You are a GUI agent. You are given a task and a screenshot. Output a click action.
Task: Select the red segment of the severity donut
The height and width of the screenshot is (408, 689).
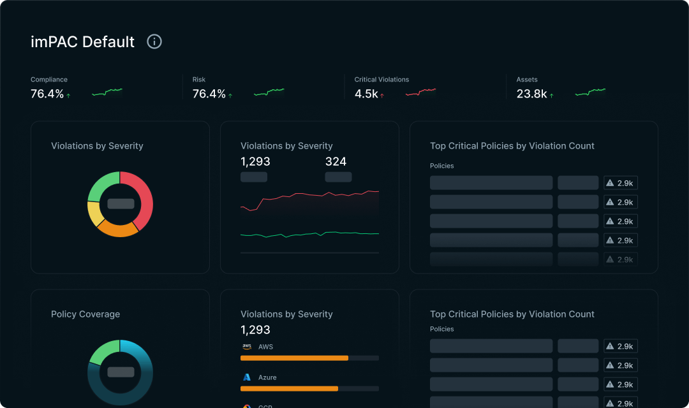tap(145, 198)
